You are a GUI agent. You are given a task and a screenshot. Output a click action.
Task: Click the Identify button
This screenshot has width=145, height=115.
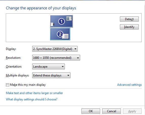tap(129, 27)
